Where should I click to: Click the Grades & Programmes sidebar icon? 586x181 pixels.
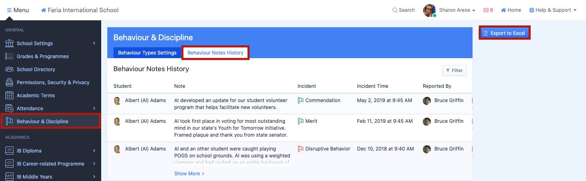(9, 57)
